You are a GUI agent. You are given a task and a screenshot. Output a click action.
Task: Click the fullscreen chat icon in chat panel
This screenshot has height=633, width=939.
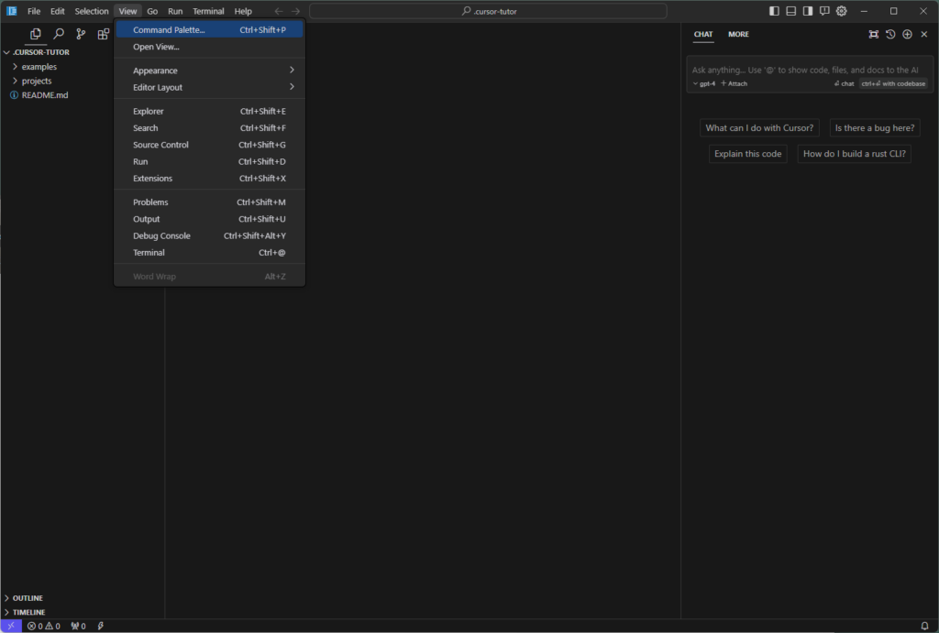[874, 34]
